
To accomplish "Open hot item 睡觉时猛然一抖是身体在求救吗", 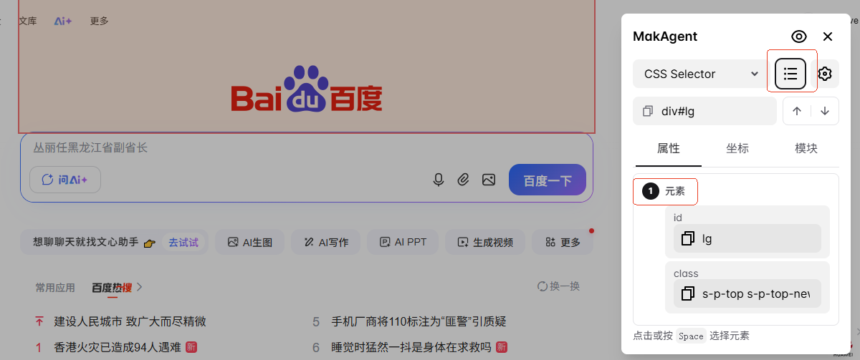I will 411,347.
